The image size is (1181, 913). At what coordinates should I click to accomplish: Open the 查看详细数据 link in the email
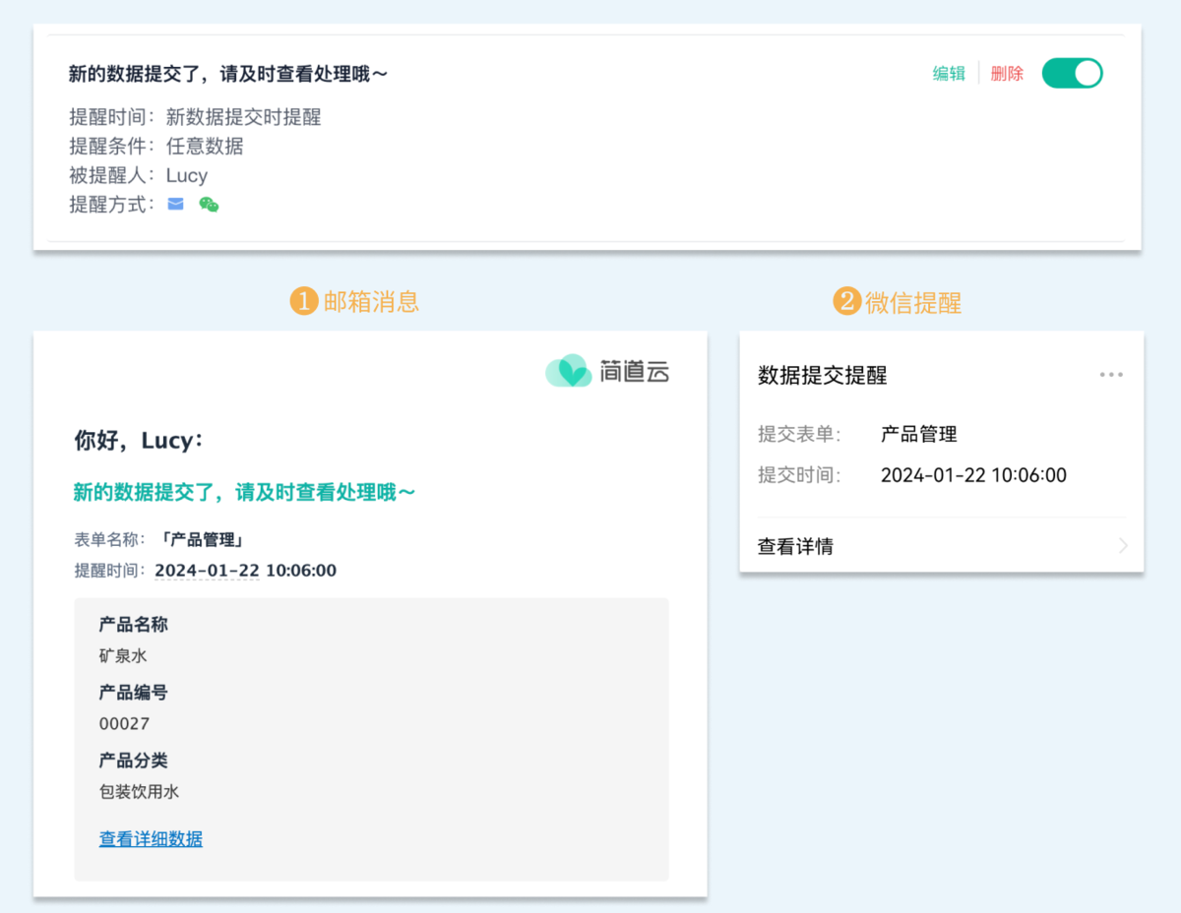pyautogui.click(x=151, y=839)
